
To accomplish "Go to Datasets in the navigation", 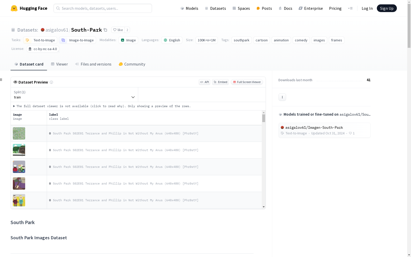I will (215, 8).
